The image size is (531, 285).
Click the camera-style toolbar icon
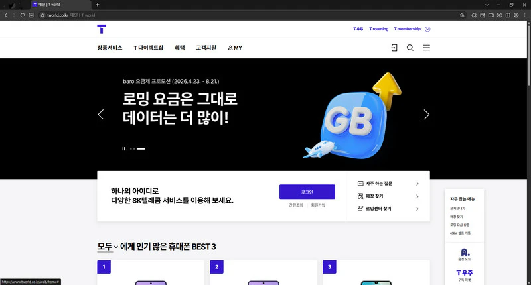[491, 15]
